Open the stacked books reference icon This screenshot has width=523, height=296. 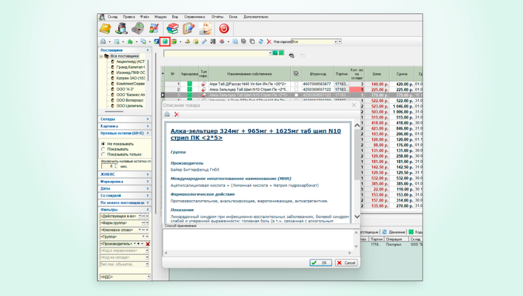pos(172,29)
